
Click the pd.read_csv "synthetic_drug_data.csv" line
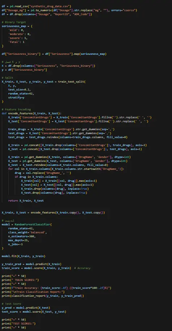36,6
